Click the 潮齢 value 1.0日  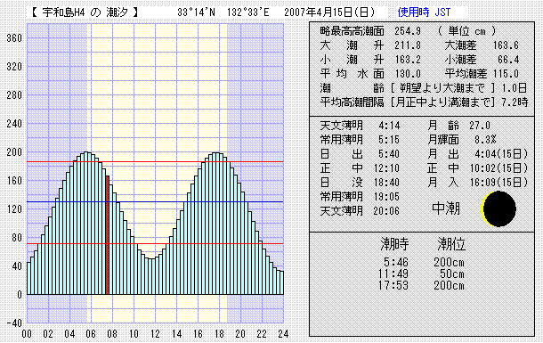[515, 88]
